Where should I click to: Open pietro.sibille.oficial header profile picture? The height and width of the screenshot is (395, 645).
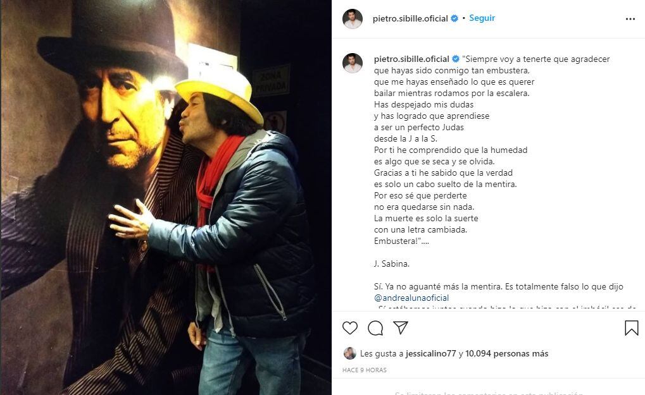353,18
